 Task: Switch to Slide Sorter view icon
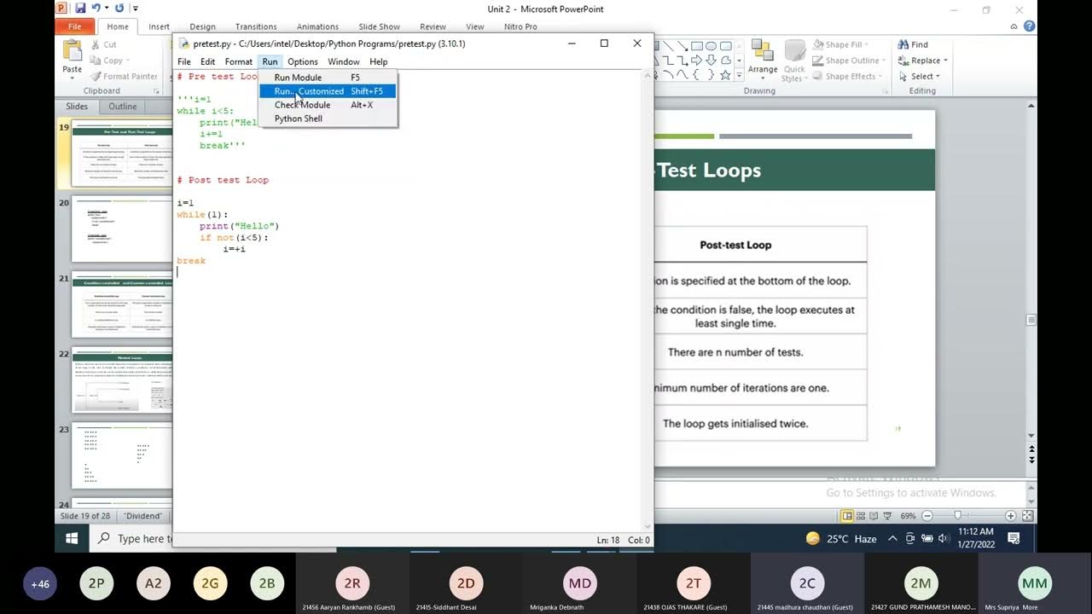pos(862,516)
